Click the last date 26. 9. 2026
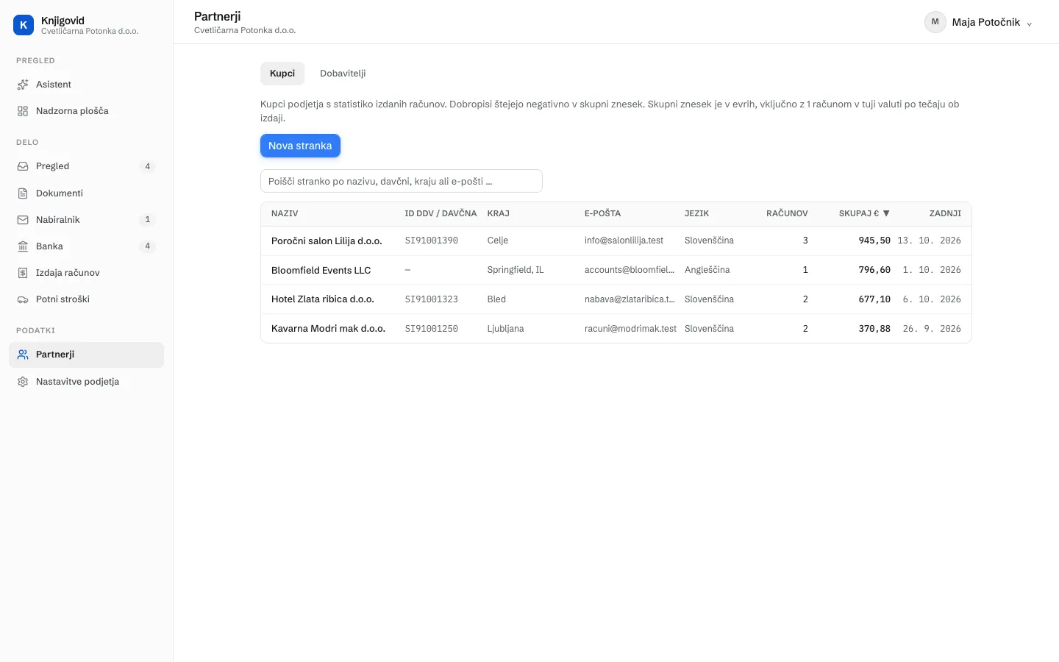The image size is (1059, 662). pyautogui.click(x=932, y=329)
